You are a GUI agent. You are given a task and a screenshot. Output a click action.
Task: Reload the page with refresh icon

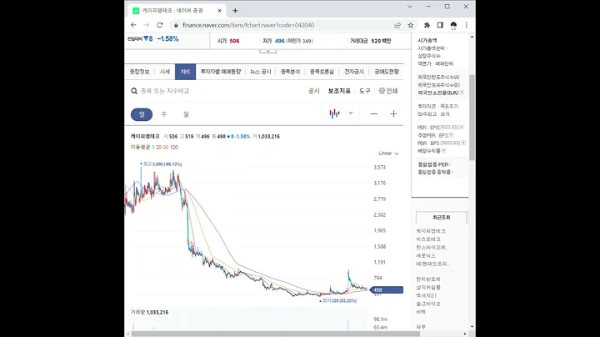[x=159, y=25]
